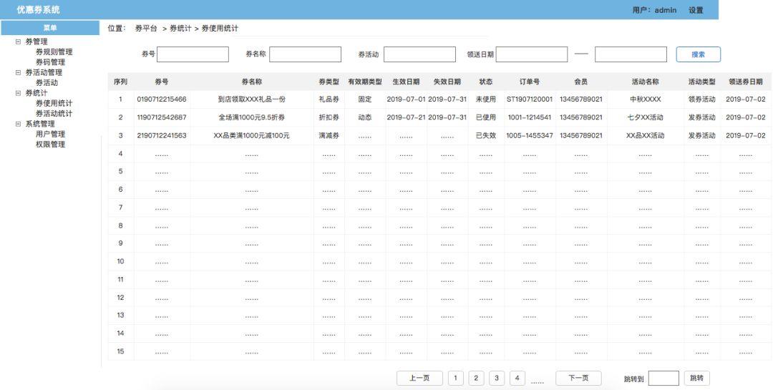The image size is (773, 390).
Task: Select page 1 in pagination
Action: click(455, 378)
